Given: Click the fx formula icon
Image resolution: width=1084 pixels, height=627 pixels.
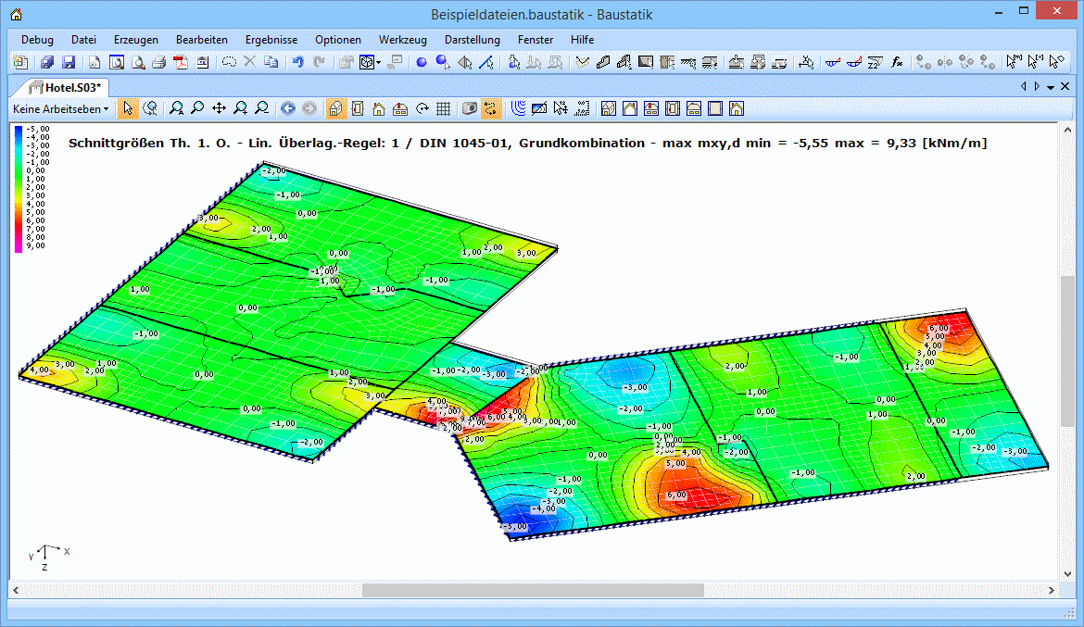Looking at the screenshot, I should (897, 62).
